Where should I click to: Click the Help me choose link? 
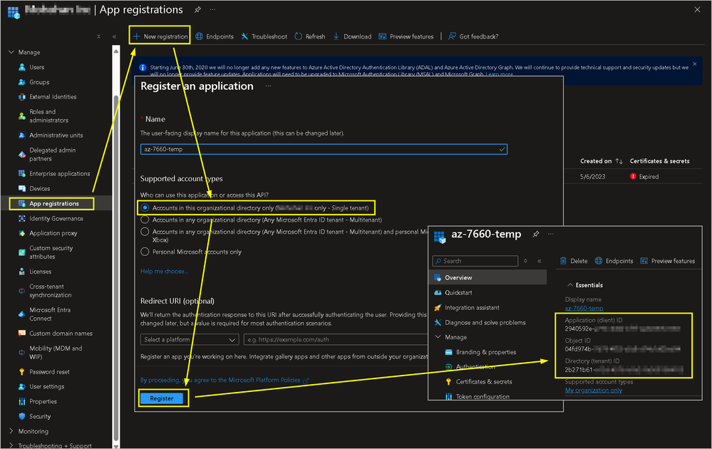click(x=164, y=271)
